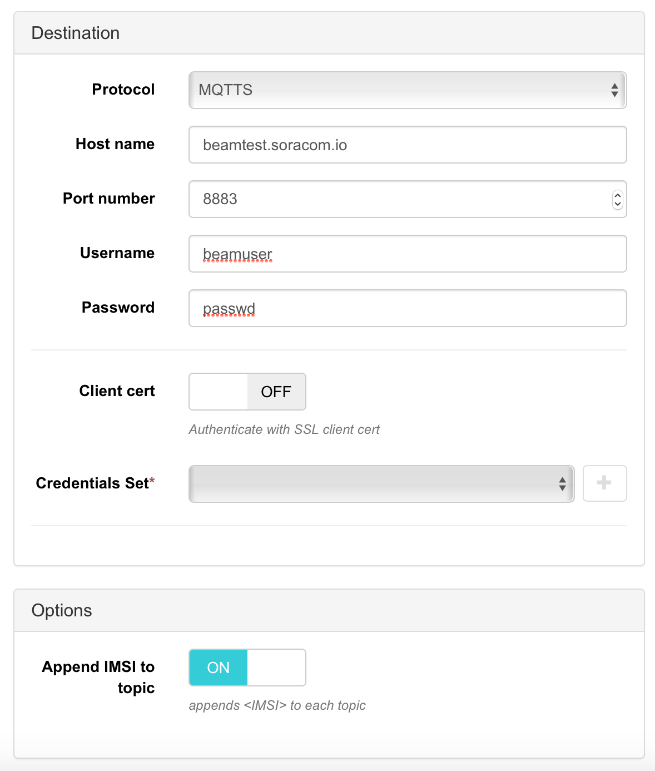The width and height of the screenshot is (655, 771).
Task: Disable the Append IMSI to topic switch
Action: point(247,668)
